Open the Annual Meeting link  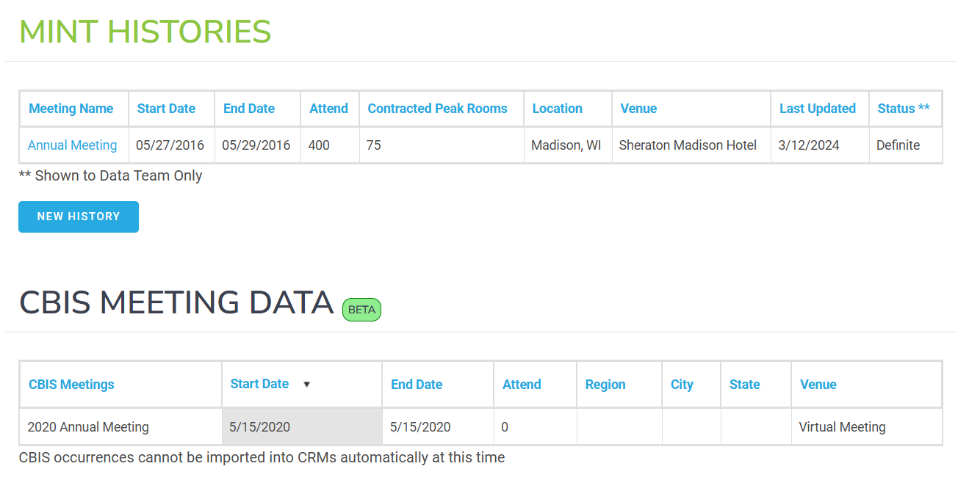click(72, 145)
